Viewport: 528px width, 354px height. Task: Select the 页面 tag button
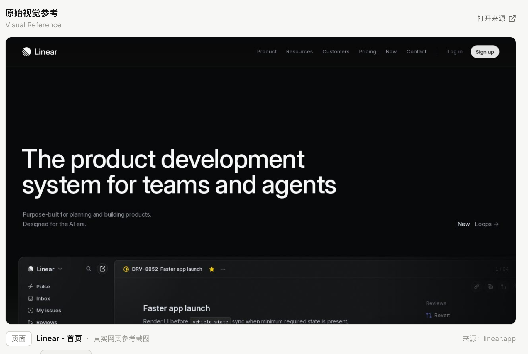point(19,339)
